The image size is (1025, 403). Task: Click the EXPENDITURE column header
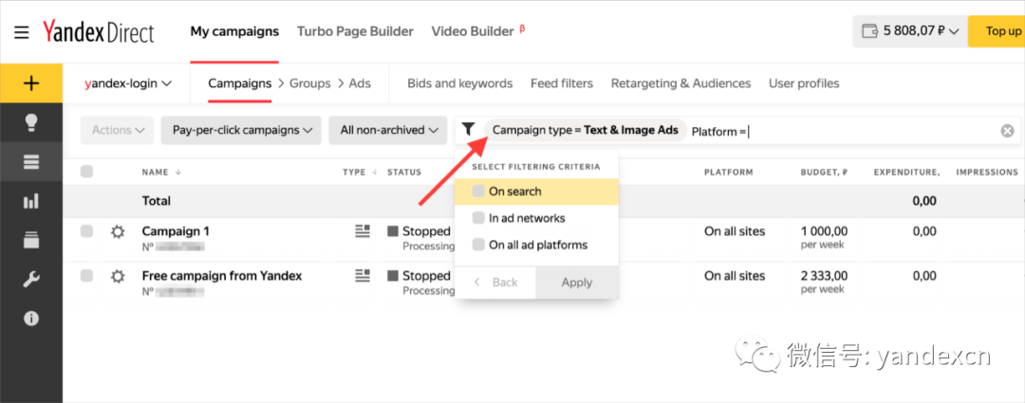point(906,173)
